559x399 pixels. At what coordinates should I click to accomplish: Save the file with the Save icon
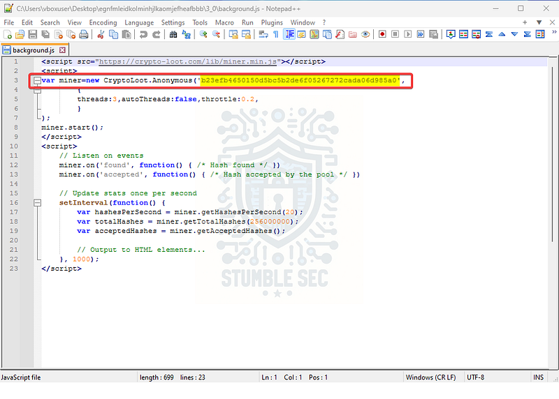pyautogui.click(x=33, y=34)
